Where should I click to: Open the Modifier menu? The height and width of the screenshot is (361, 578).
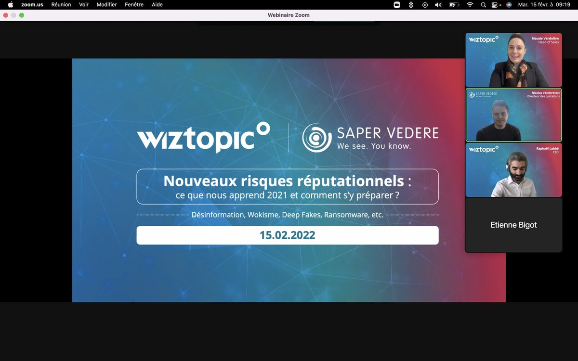(106, 4)
